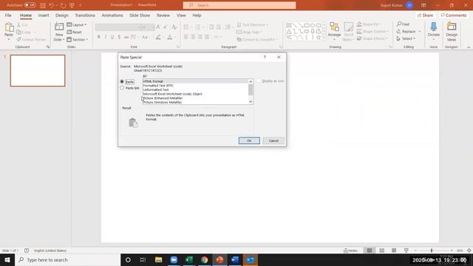Expand the Clipboard group dialog launcher

(48, 47)
